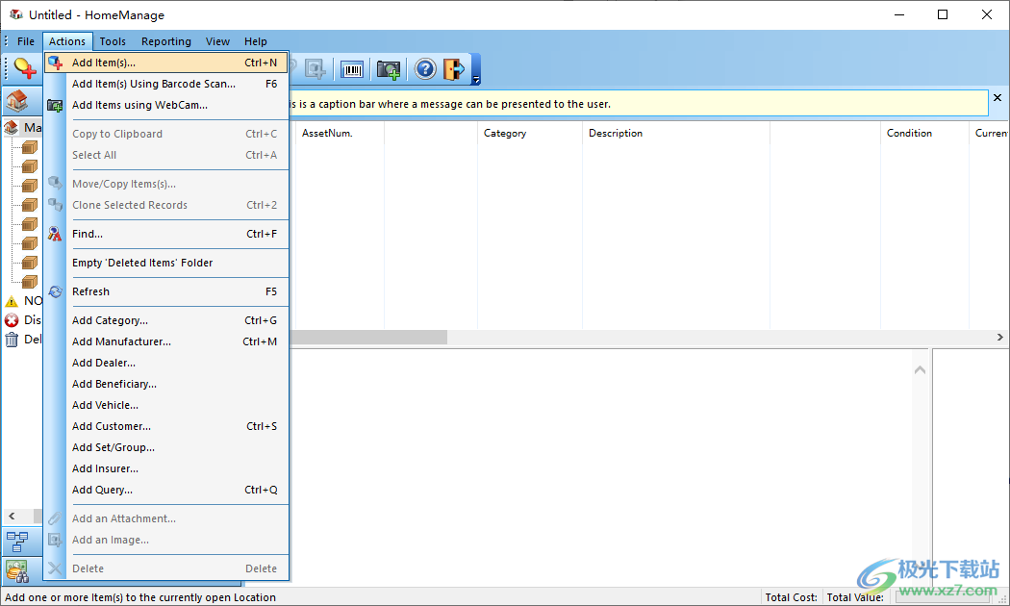Screen dimensions: 1010x606
Task: Choose Add Item(s) Using Barcode Scan
Action: click(166, 84)
